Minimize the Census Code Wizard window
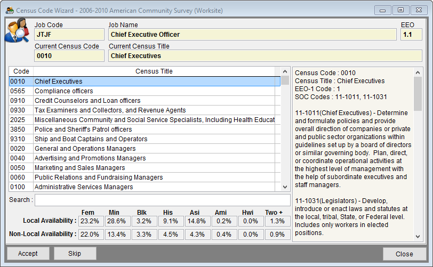Image resolution: width=433 pixels, height=267 pixels. pyautogui.click(x=382, y=11)
